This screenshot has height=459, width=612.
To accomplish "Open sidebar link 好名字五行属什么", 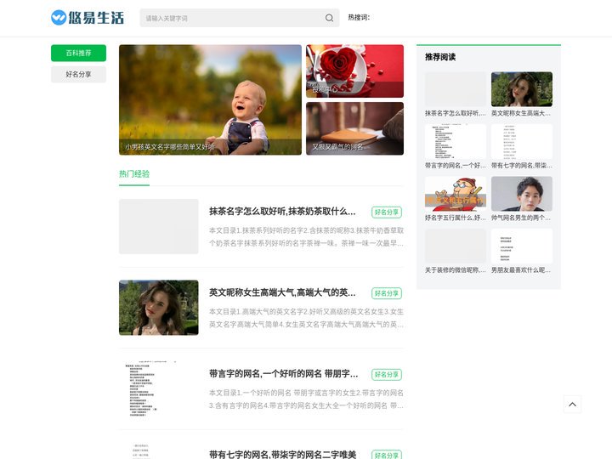I will point(456,218).
